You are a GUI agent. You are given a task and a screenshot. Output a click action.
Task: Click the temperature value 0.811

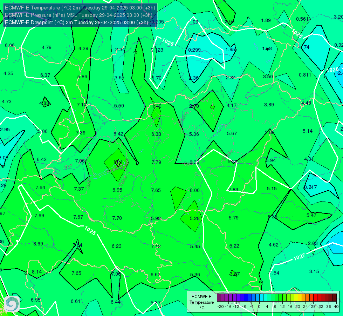pyautogui.click(x=305, y=75)
